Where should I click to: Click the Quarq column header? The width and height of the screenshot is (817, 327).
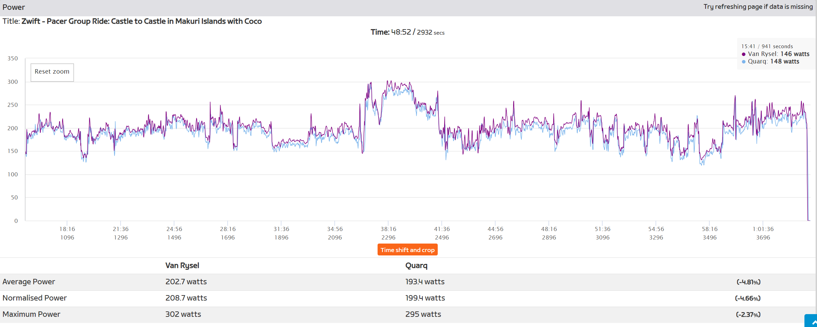(x=416, y=266)
